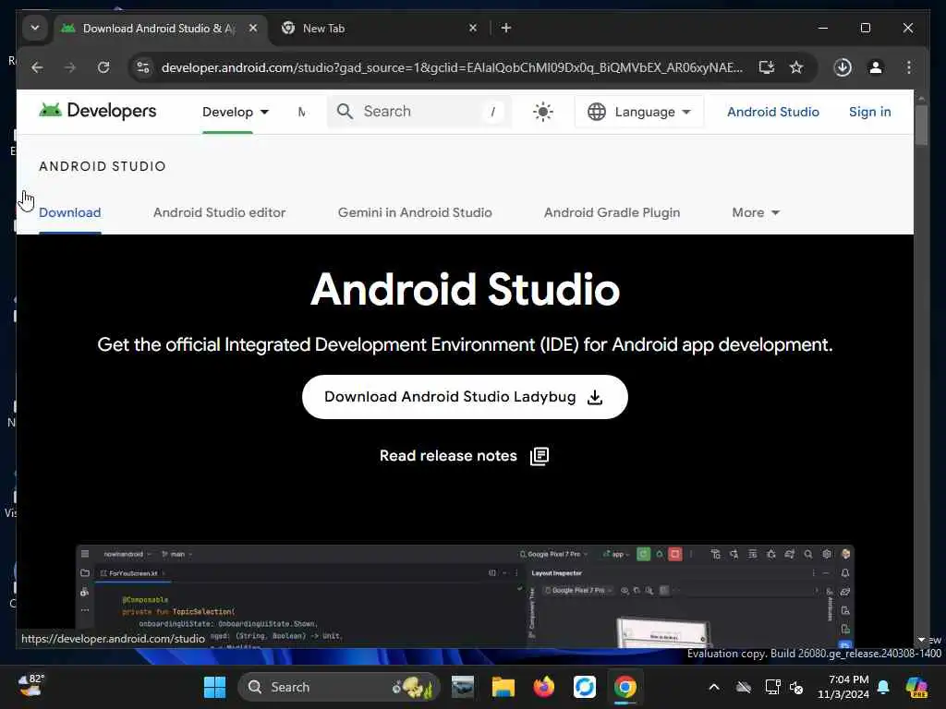946x709 pixels.
Task: Toggle the light/dark theme sun icon
Action: point(543,112)
